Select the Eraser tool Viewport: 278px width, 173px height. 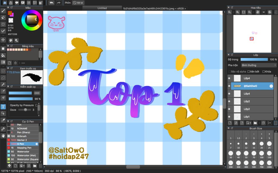[x=3, y=18]
